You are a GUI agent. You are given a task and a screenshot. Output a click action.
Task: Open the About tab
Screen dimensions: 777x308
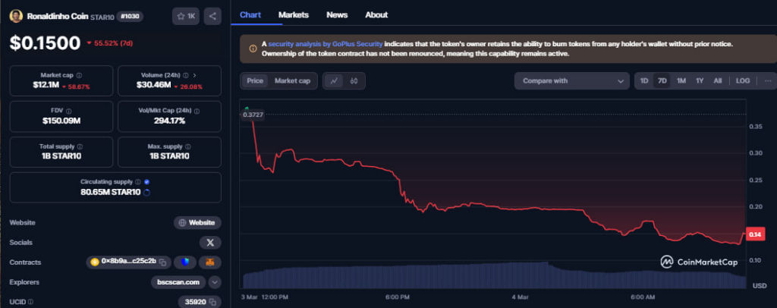(376, 15)
